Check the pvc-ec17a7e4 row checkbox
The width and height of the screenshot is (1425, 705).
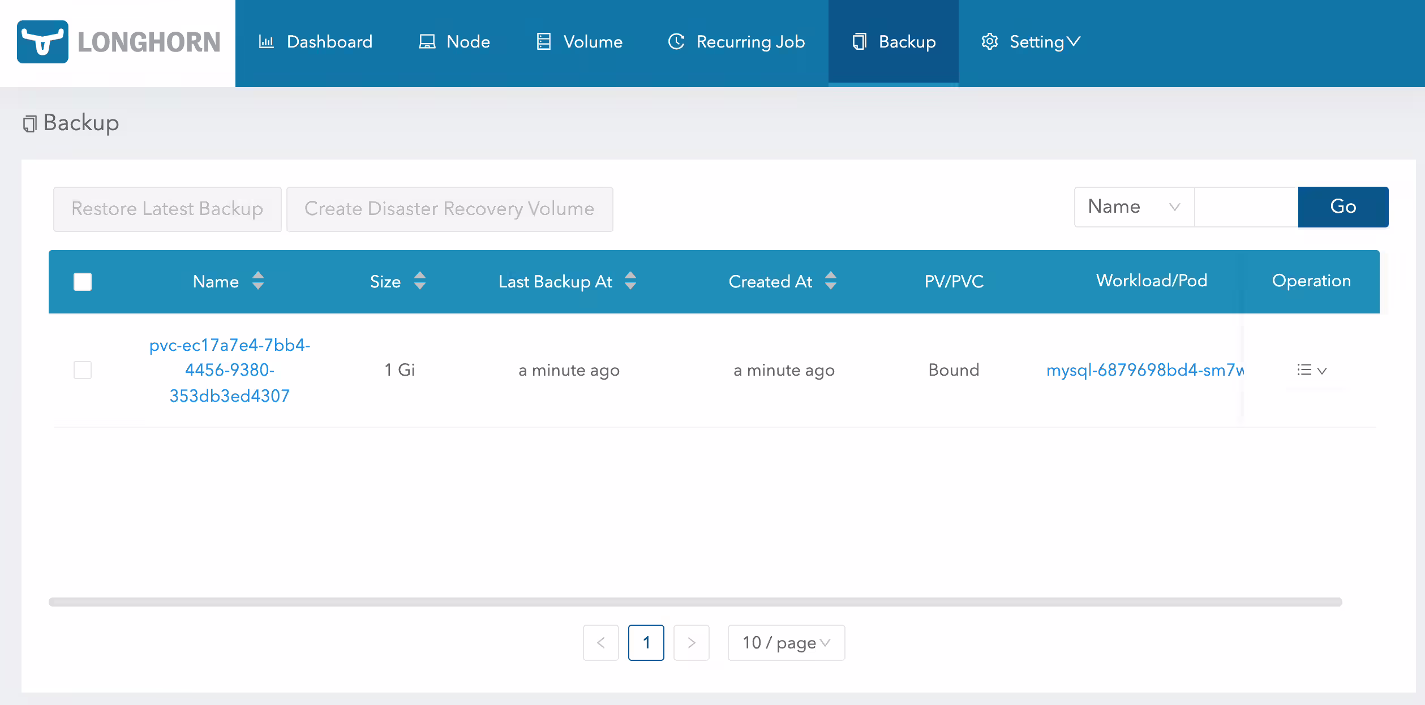83,370
